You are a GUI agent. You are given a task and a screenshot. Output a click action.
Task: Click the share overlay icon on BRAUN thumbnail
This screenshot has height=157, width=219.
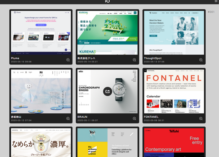click(107, 92)
